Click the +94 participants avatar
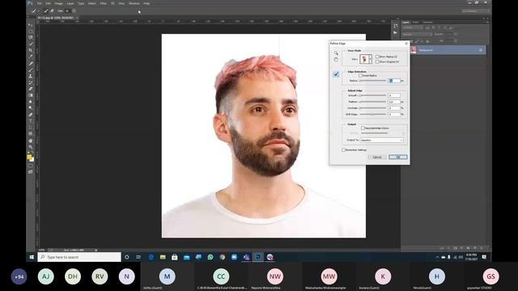The image size is (518, 291). (19, 276)
